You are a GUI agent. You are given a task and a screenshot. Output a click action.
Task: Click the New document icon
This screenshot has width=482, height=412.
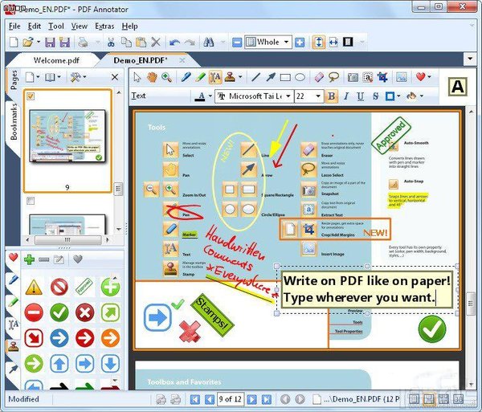(x=14, y=42)
